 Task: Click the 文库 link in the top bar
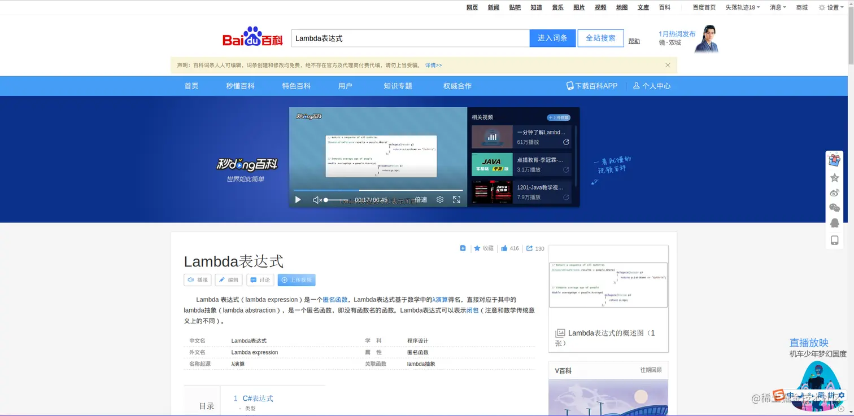(643, 7)
